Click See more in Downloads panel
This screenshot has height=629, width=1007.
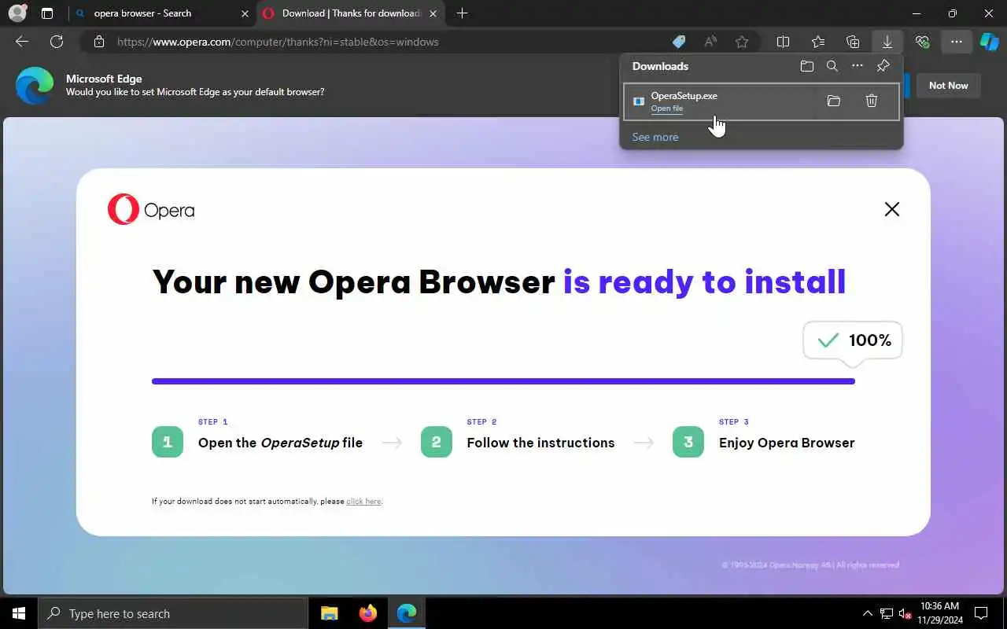(x=655, y=137)
